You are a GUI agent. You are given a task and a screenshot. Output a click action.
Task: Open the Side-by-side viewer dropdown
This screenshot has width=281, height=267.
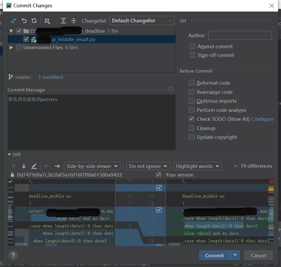tap(92, 166)
